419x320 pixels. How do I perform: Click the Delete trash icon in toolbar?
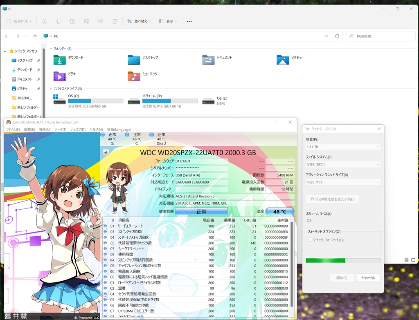pos(114,21)
